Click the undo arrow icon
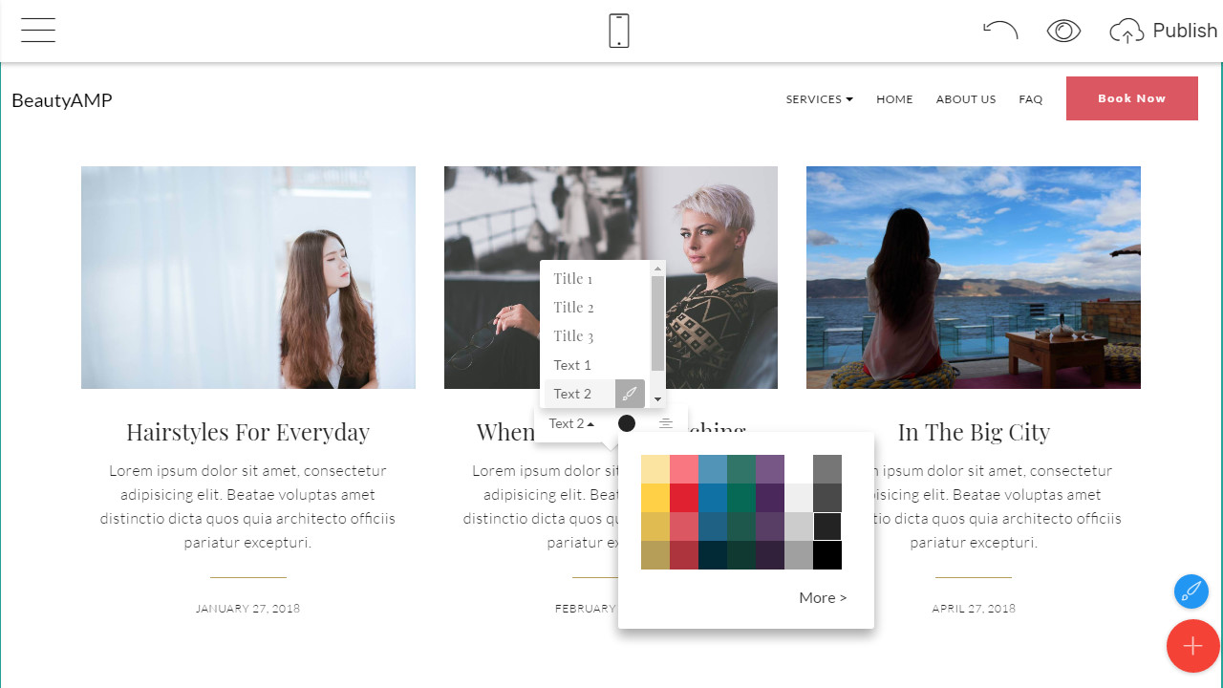1223x688 pixels. coord(1000,31)
